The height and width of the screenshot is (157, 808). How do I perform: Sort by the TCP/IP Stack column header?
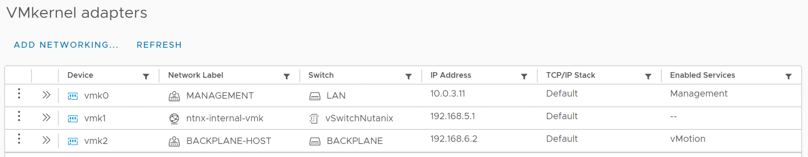(x=570, y=75)
